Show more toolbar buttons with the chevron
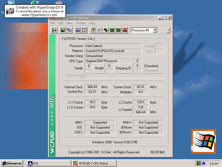The width and height of the screenshot is (222, 167). [168, 30]
